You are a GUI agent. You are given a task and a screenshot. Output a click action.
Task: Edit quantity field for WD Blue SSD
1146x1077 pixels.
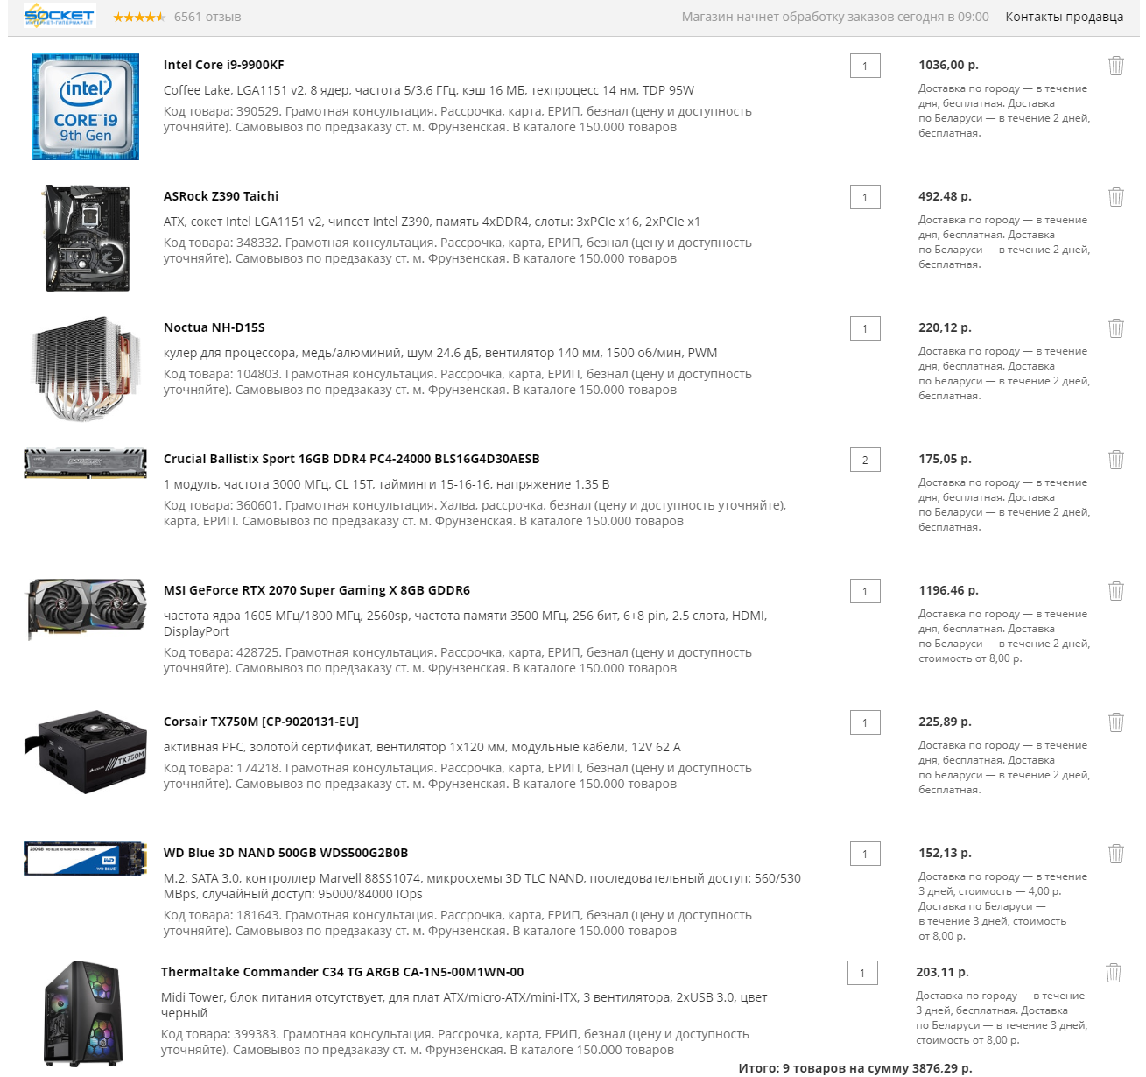[865, 854]
